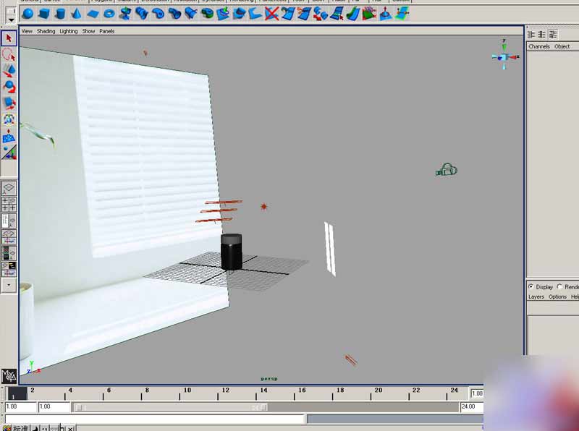
Task: Open the View panel menu
Action: click(27, 31)
